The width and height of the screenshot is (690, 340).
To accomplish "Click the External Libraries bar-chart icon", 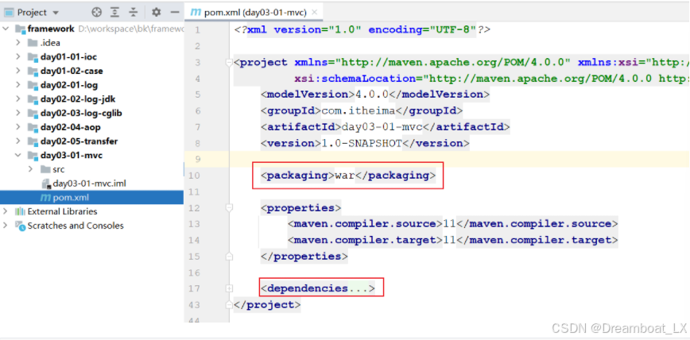I will pos(20,211).
